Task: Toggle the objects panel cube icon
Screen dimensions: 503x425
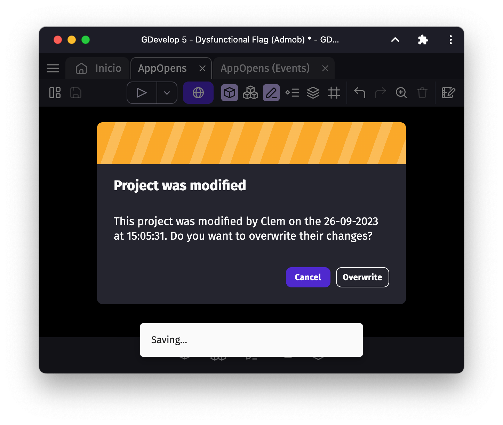Action: [230, 93]
